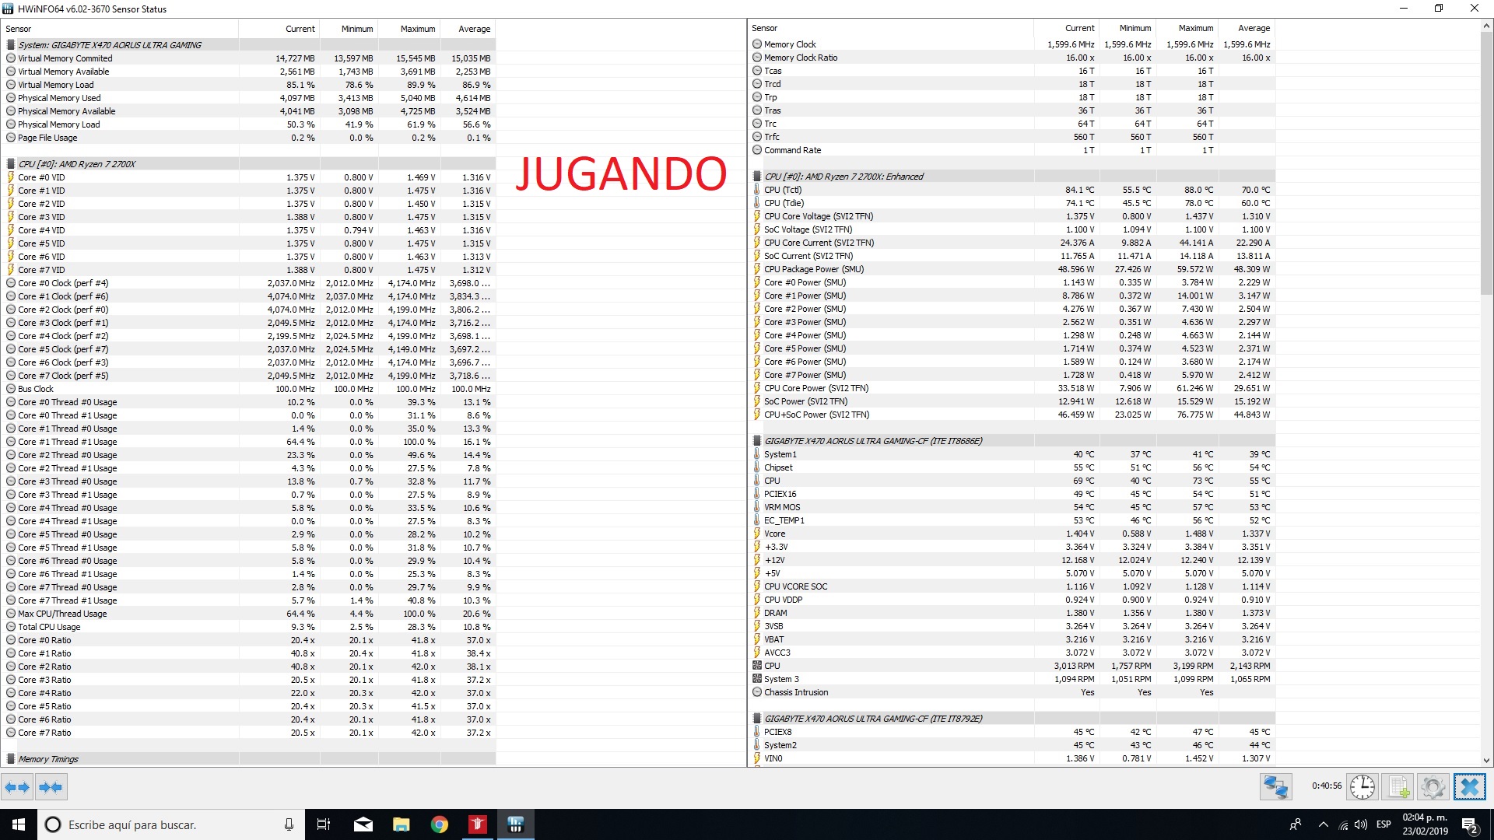Select the Max CPU/Thread Usage row

tap(249, 614)
